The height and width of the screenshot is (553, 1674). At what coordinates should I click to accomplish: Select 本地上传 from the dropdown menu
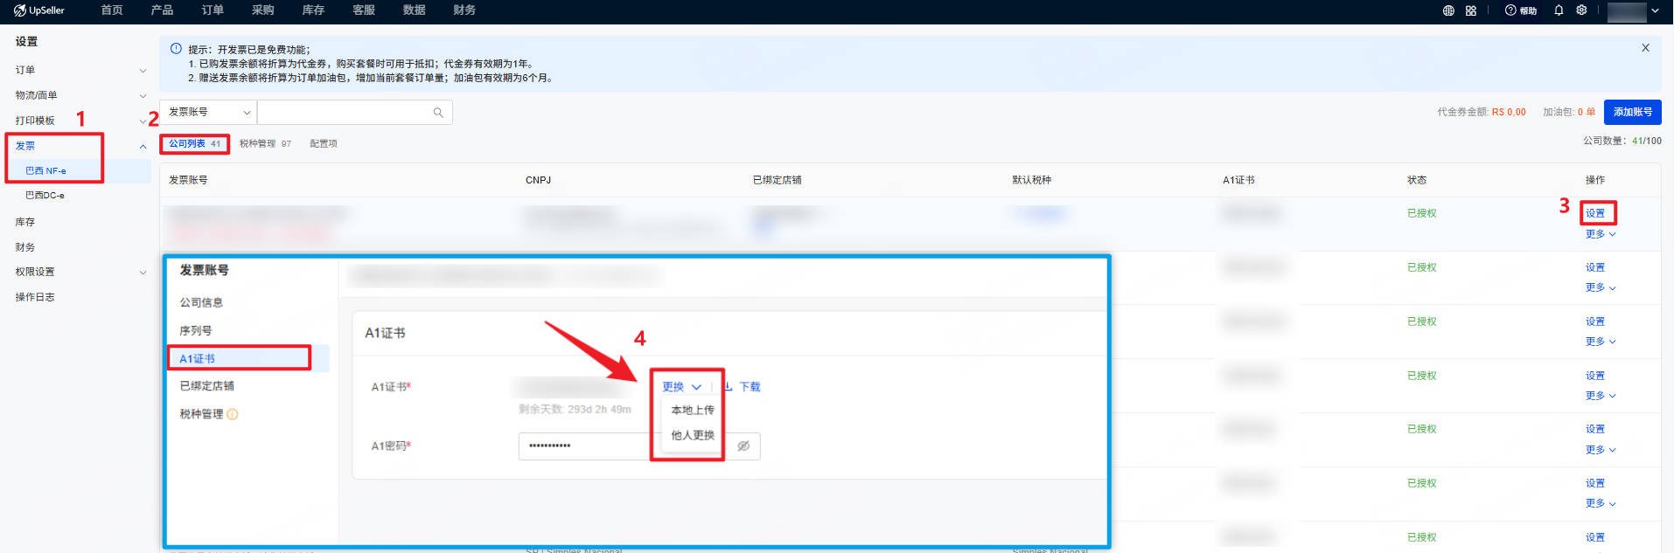tap(692, 410)
